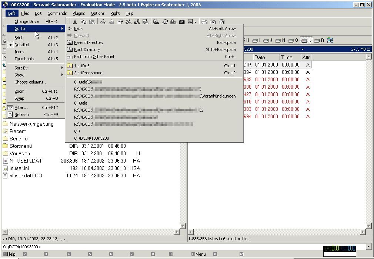Screen dimensions: 374x259
Task: Go to history path Q:\DCIM\100K3200
Action: coord(154,138)
